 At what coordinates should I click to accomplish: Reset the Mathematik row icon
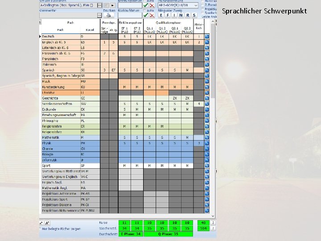pos(207,137)
